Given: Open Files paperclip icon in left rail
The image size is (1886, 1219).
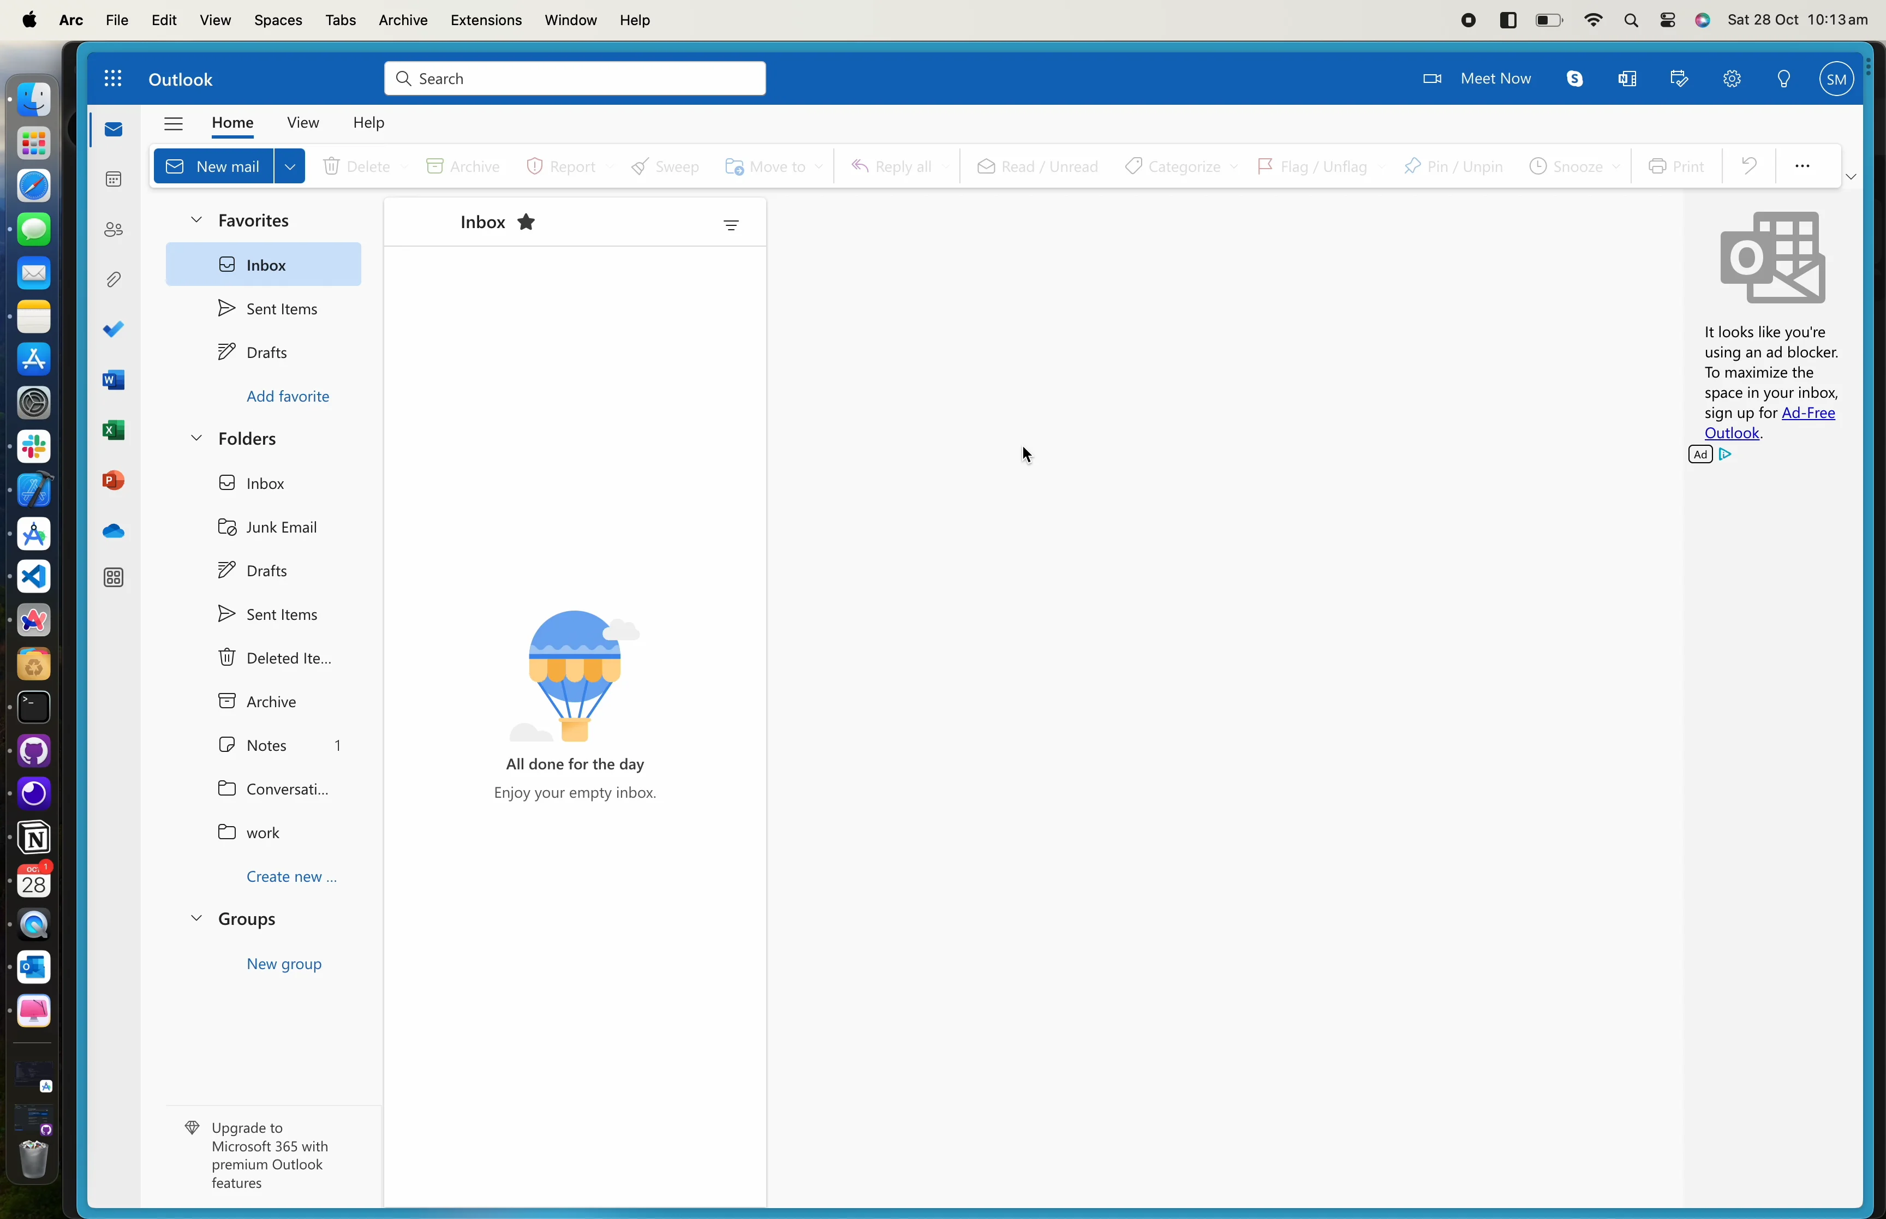Looking at the screenshot, I should 114,279.
